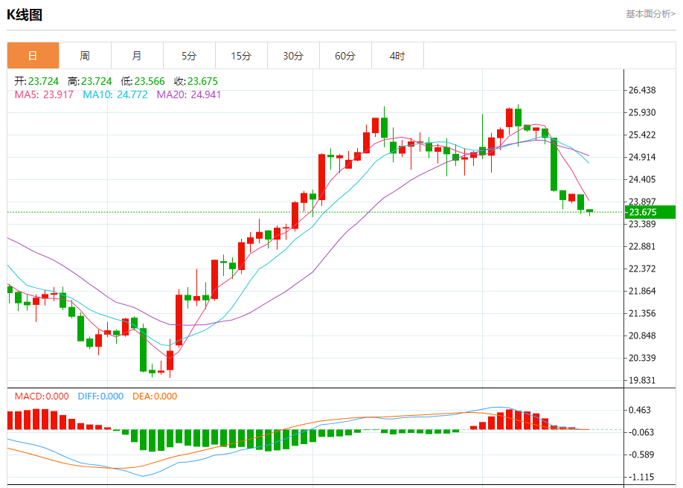The image size is (683, 488).
Task: Click the MACD:0.000 label
Action: point(42,396)
